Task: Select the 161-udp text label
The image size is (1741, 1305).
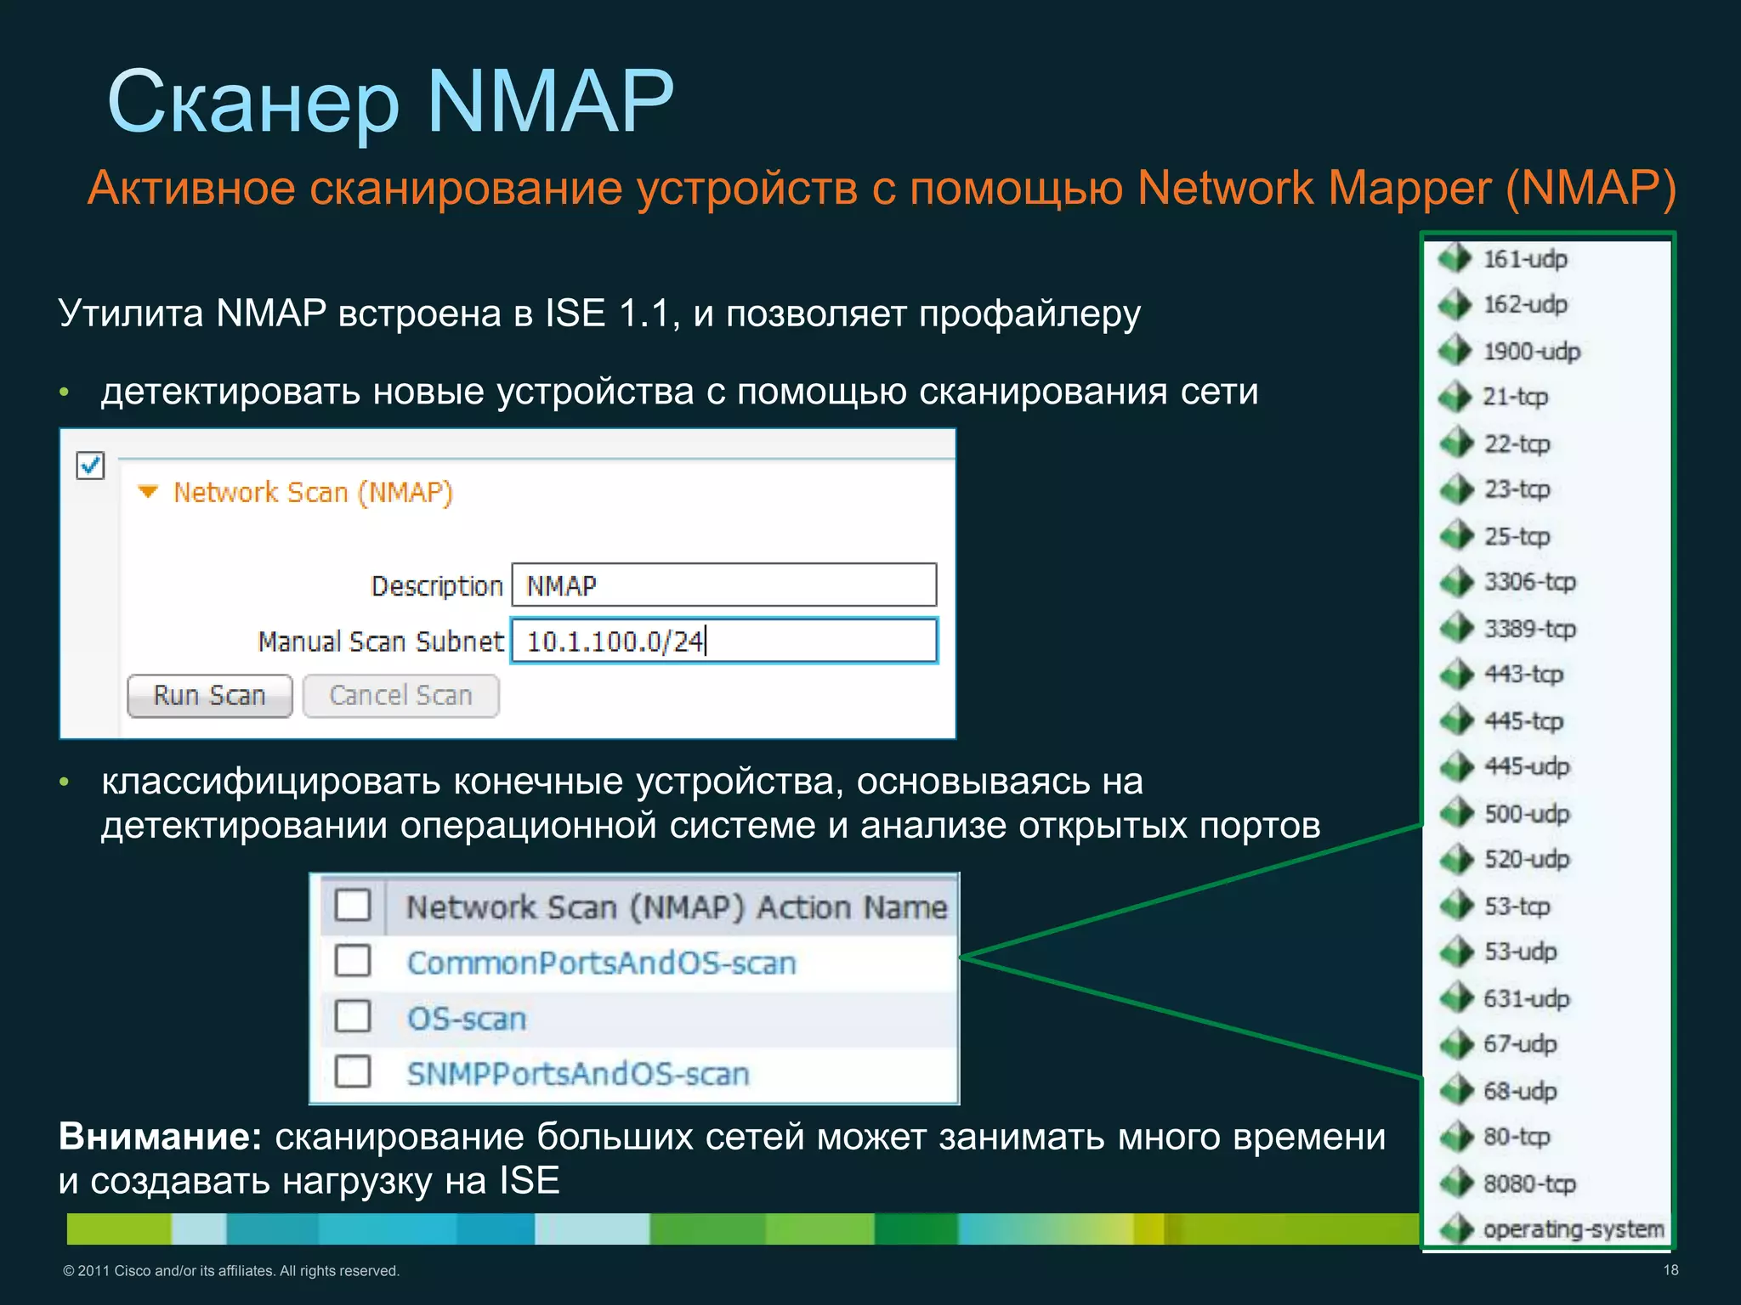Action: pos(1526,259)
